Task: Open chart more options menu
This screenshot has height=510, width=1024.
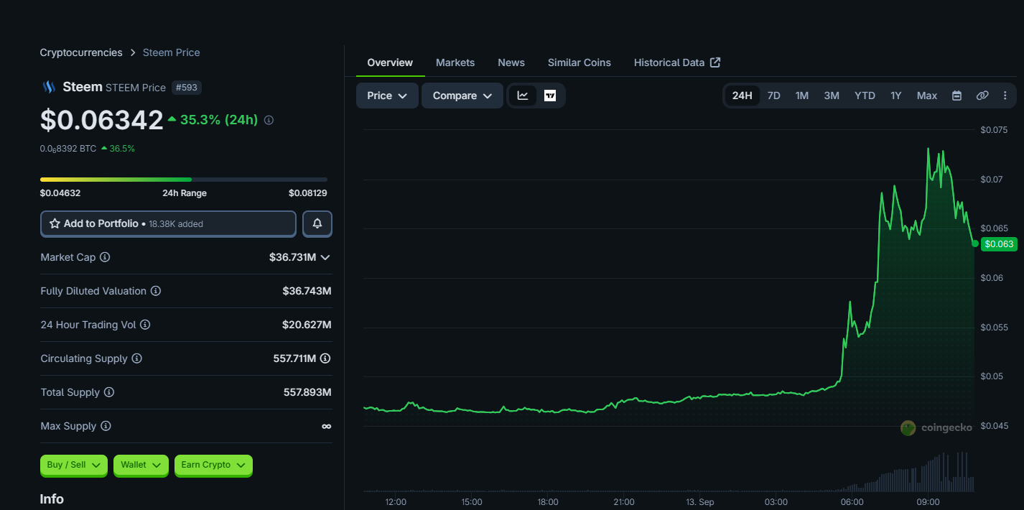Action: tap(1005, 96)
